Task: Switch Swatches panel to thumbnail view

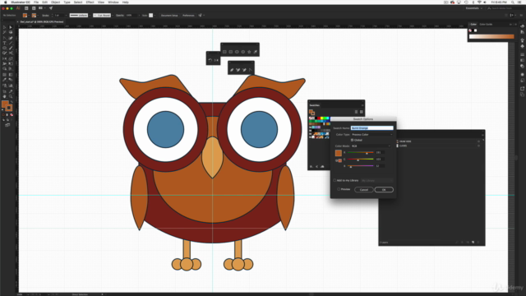Action: point(362,112)
